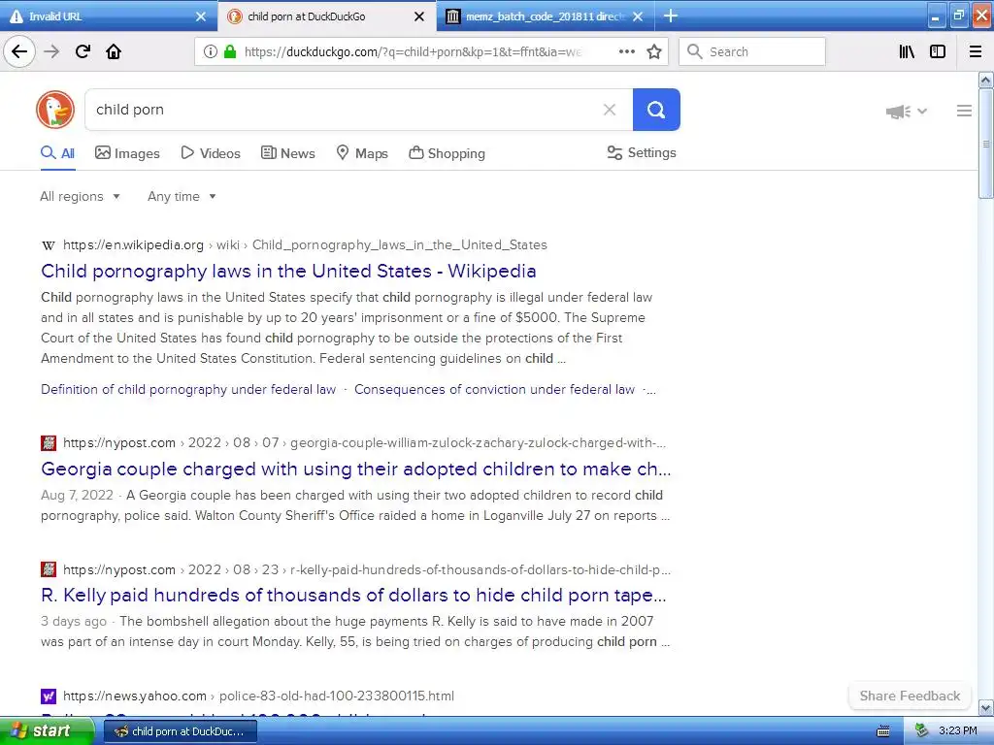
Task: Click the Share Feedback button
Action: pyautogui.click(x=910, y=696)
